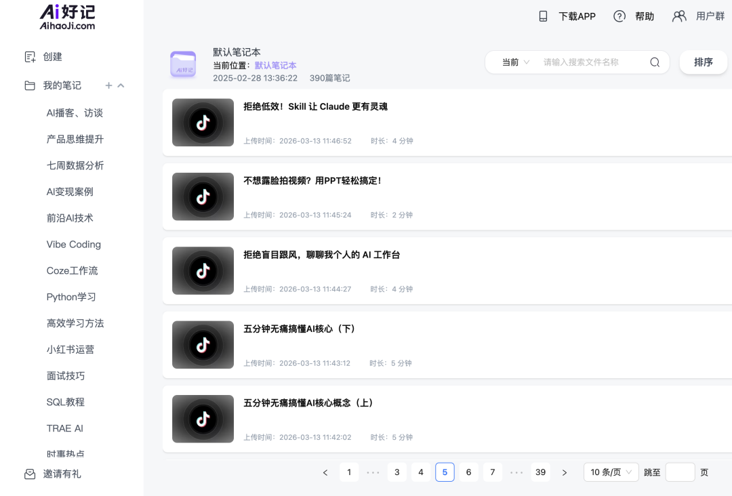Open the 七周数据分析 notebook
This screenshot has height=496, width=732.
click(x=75, y=165)
